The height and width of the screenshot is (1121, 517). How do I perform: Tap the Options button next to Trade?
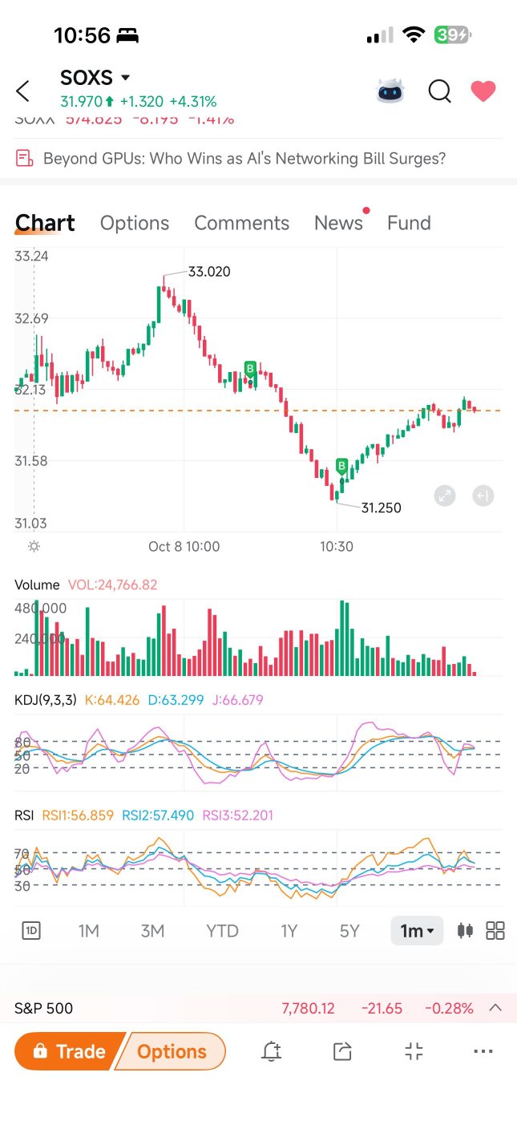[172, 1051]
